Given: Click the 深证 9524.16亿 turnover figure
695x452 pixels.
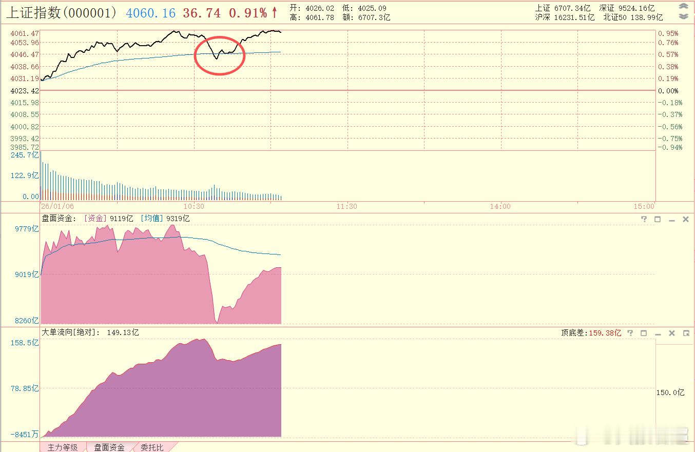Looking at the screenshot, I should tap(627, 8).
